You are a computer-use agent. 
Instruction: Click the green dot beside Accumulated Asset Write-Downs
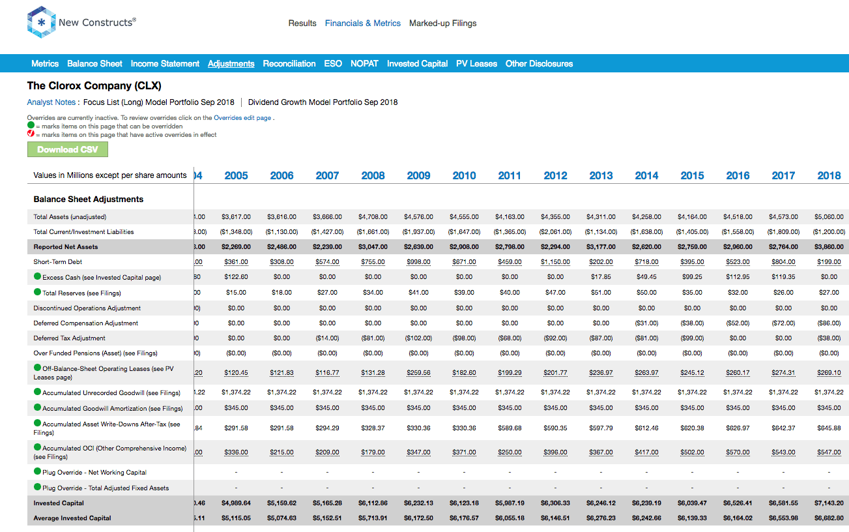pos(38,423)
